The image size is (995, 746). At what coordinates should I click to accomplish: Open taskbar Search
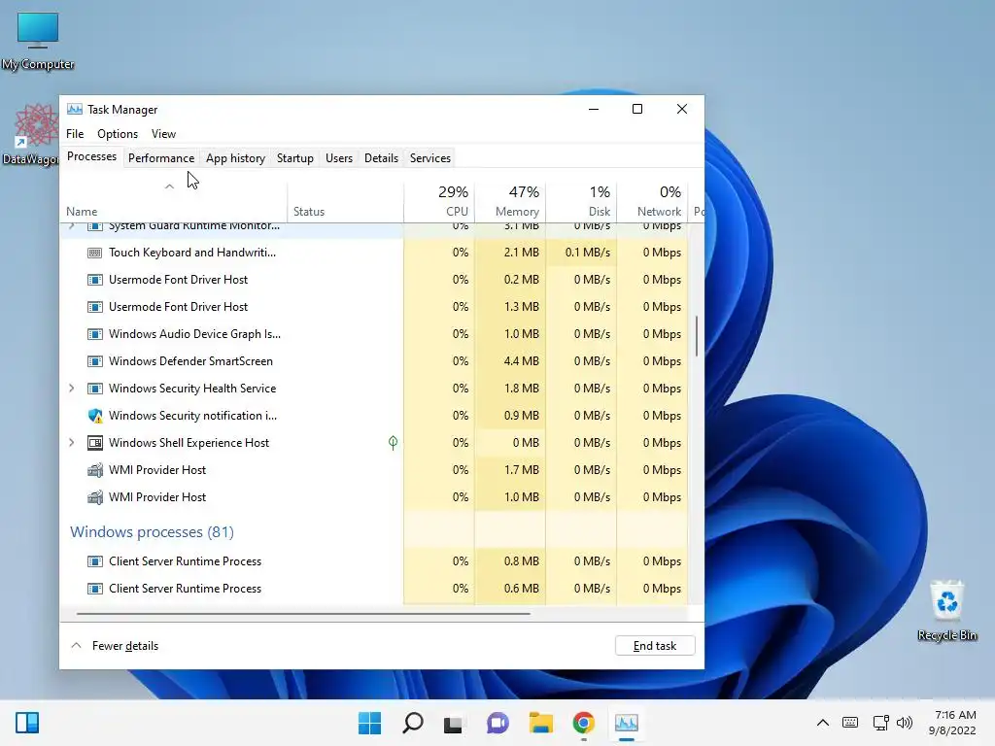point(412,723)
